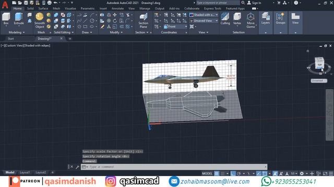This screenshot has height=187, width=334.
Task: Close the Drawing1 file tab
Action: (62, 38)
